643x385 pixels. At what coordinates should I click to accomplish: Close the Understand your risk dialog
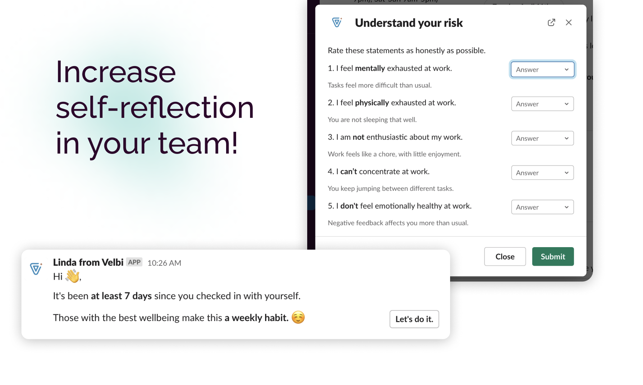[x=569, y=22]
